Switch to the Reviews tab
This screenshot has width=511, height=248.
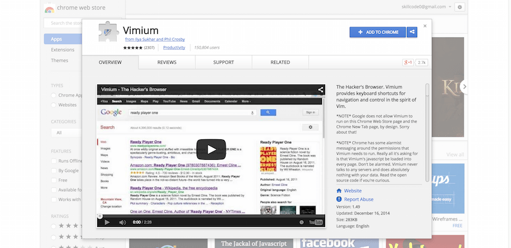coord(167,63)
